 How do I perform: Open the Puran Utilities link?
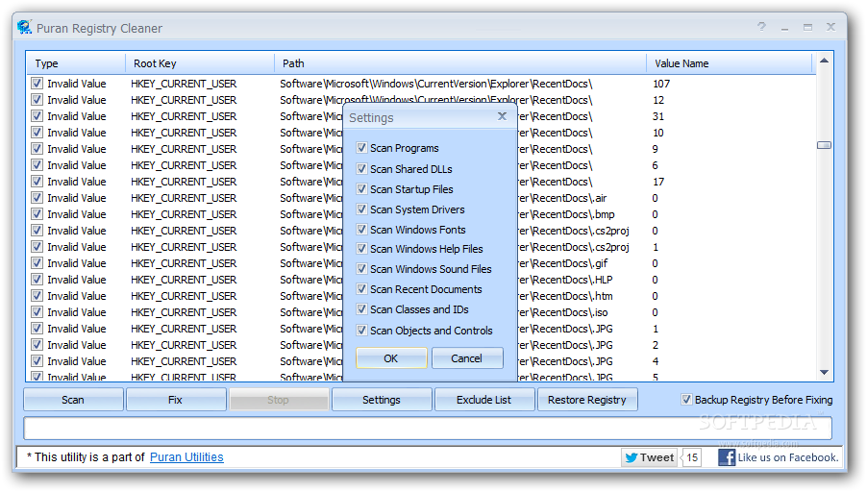point(186,457)
